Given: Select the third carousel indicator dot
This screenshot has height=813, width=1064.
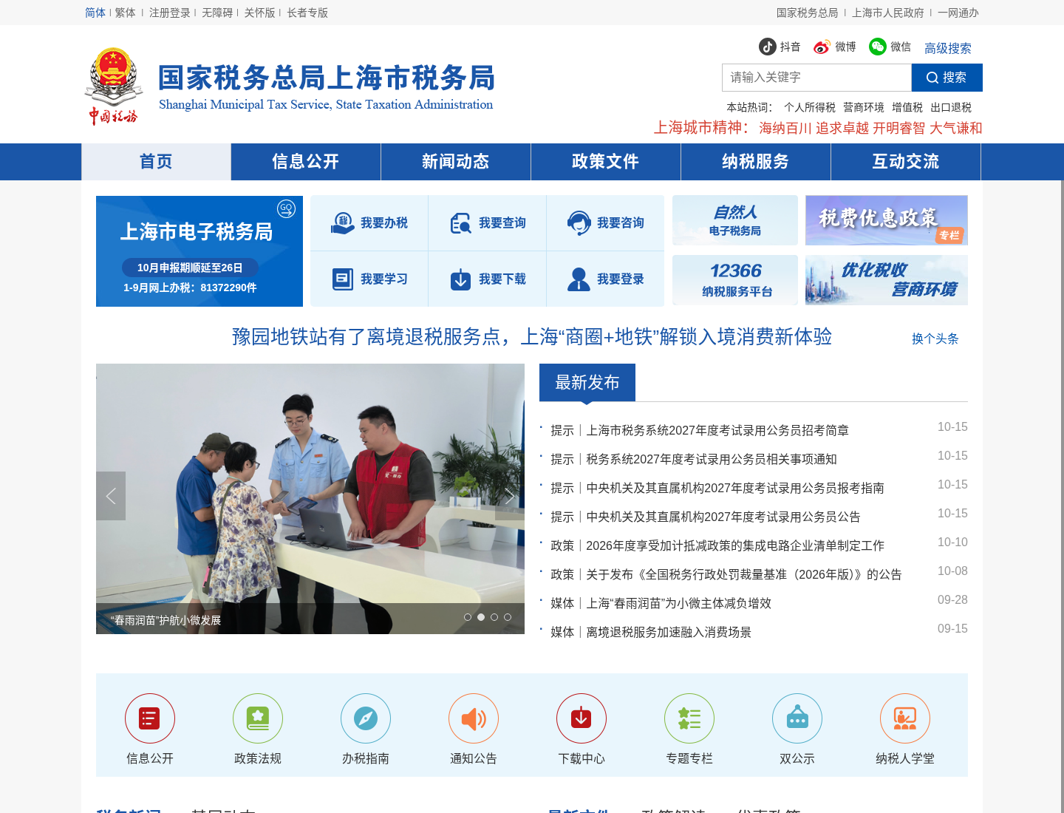Looking at the screenshot, I should coord(494,617).
